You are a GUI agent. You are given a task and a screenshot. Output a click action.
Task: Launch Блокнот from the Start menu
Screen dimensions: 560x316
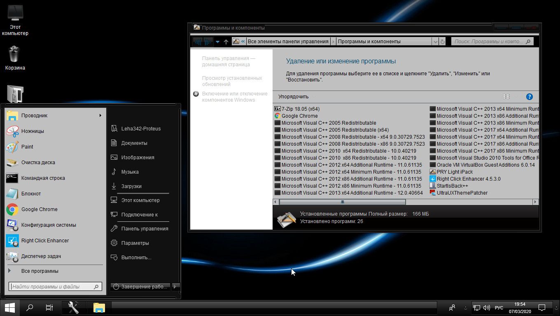coord(55,194)
